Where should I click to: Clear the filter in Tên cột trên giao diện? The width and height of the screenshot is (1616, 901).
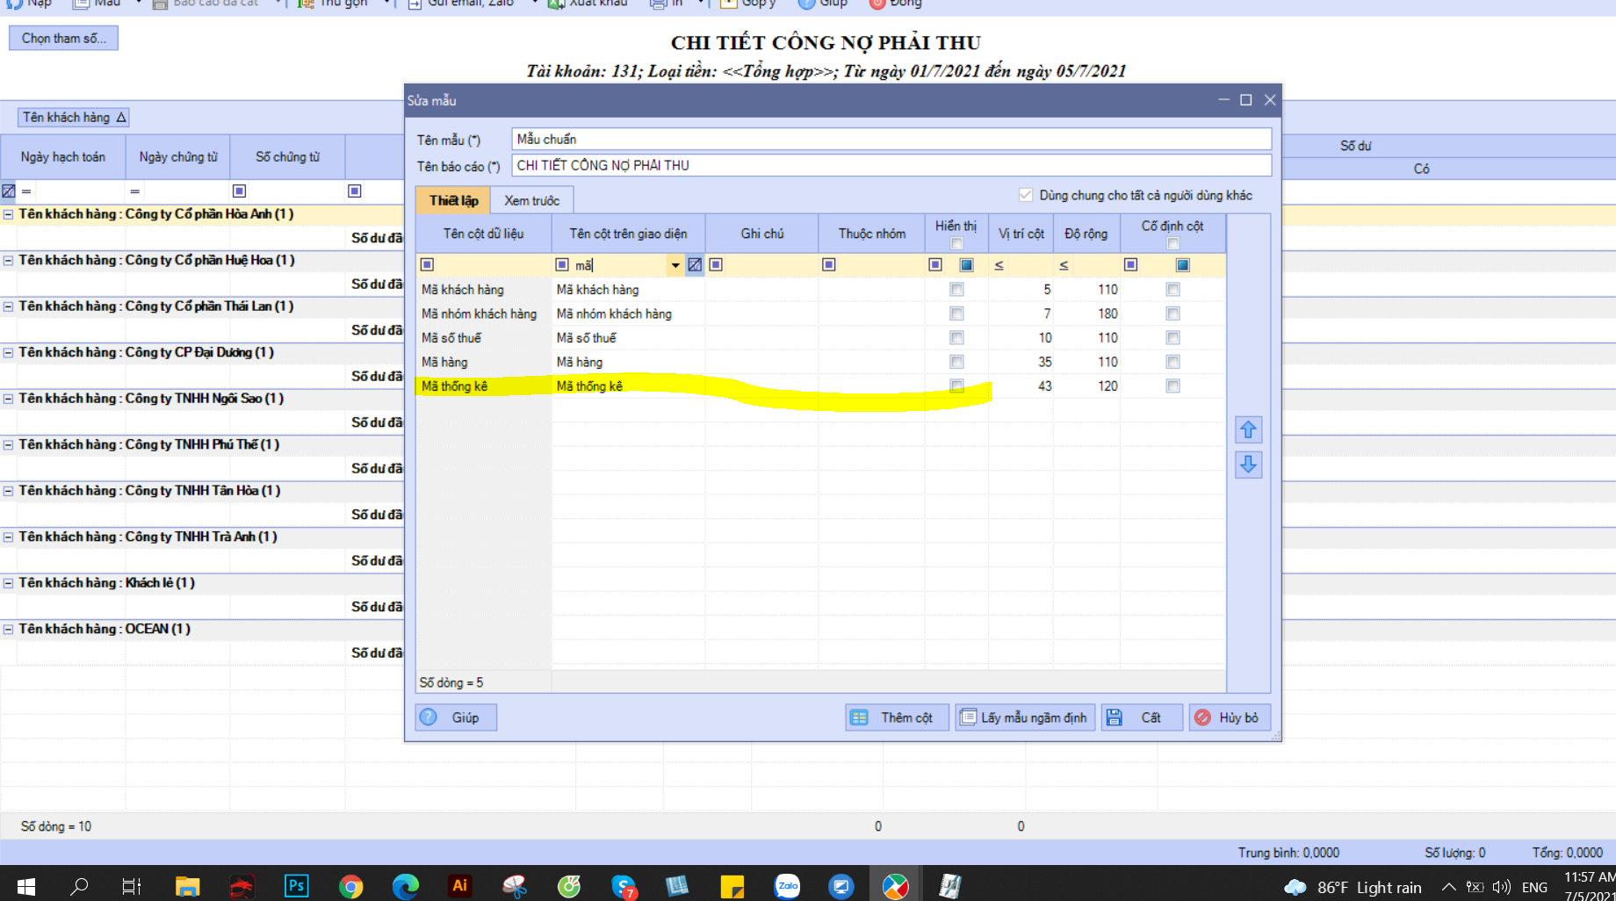pyautogui.click(x=695, y=264)
